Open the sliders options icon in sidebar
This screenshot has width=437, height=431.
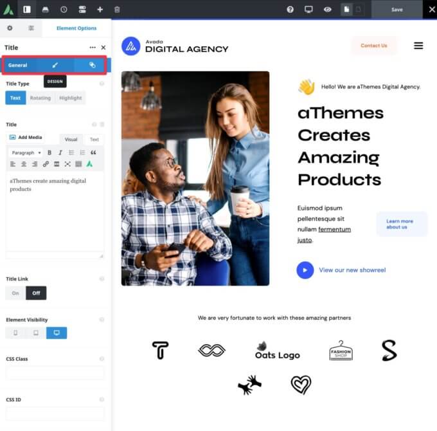[x=31, y=28]
